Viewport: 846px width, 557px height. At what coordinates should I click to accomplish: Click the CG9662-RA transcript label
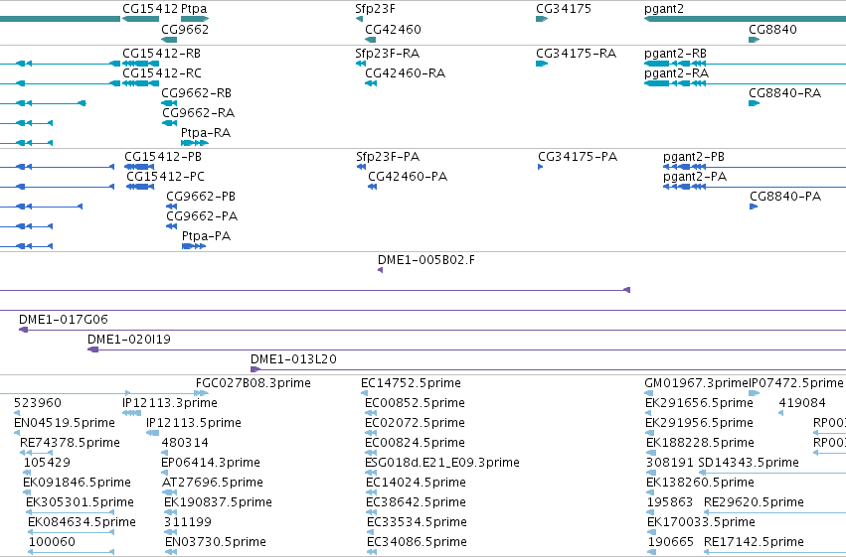click(199, 113)
